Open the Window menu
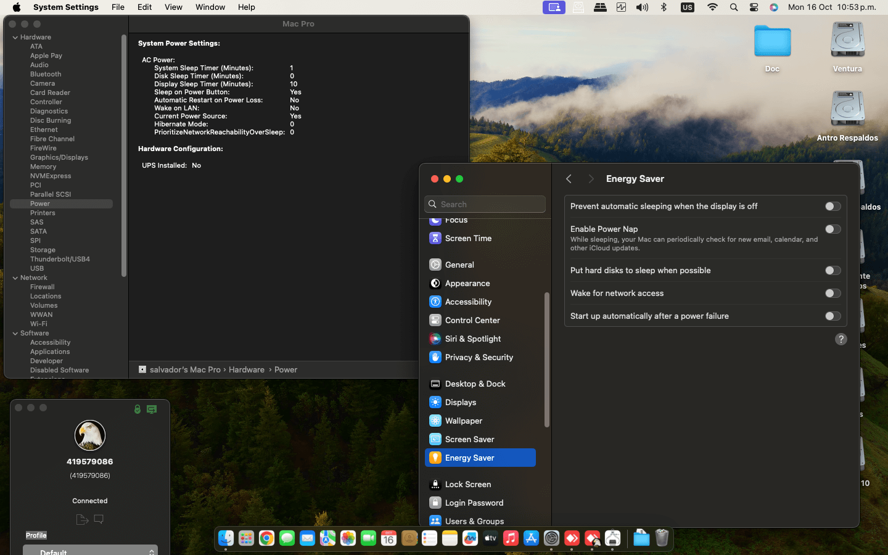Image resolution: width=888 pixels, height=555 pixels. tap(210, 7)
